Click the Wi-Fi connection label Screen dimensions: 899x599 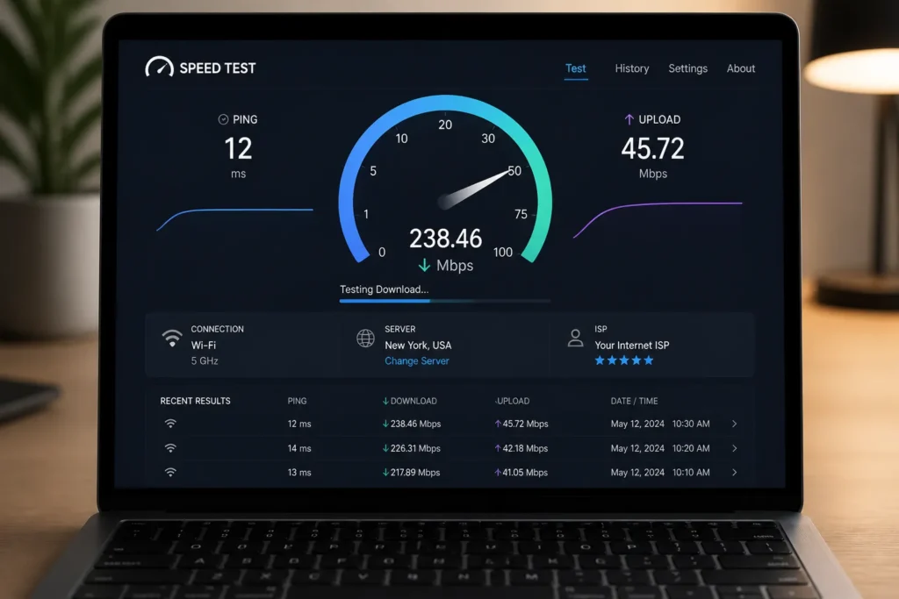pos(204,346)
